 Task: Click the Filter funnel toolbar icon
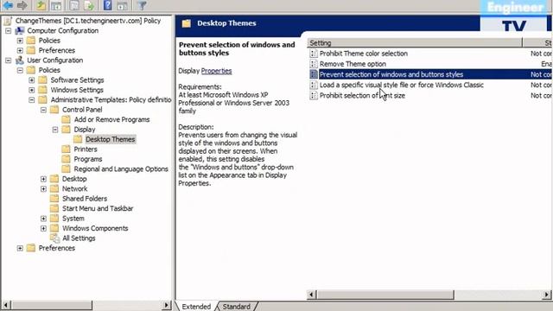pos(142,5)
